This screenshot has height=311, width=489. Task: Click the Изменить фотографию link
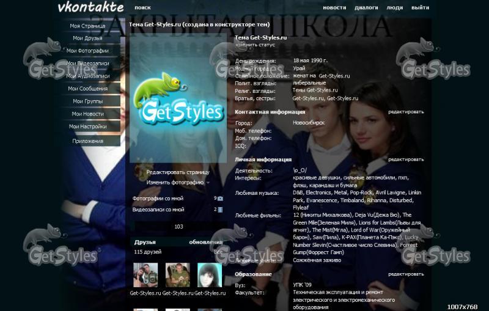175,182
